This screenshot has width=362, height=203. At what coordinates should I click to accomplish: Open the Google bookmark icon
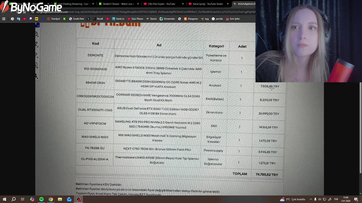click(12, 19)
